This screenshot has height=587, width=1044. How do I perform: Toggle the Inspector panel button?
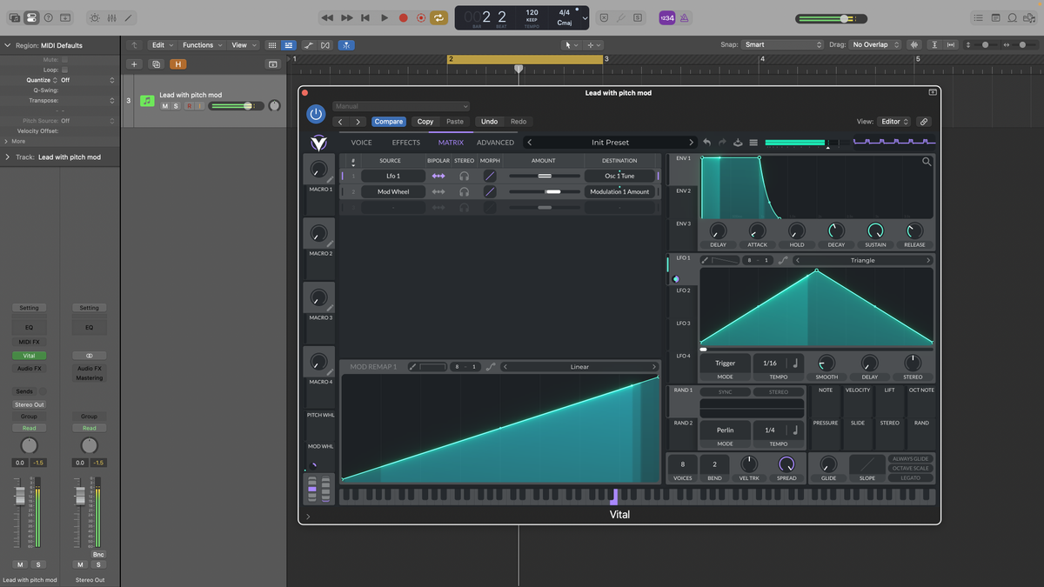31,17
